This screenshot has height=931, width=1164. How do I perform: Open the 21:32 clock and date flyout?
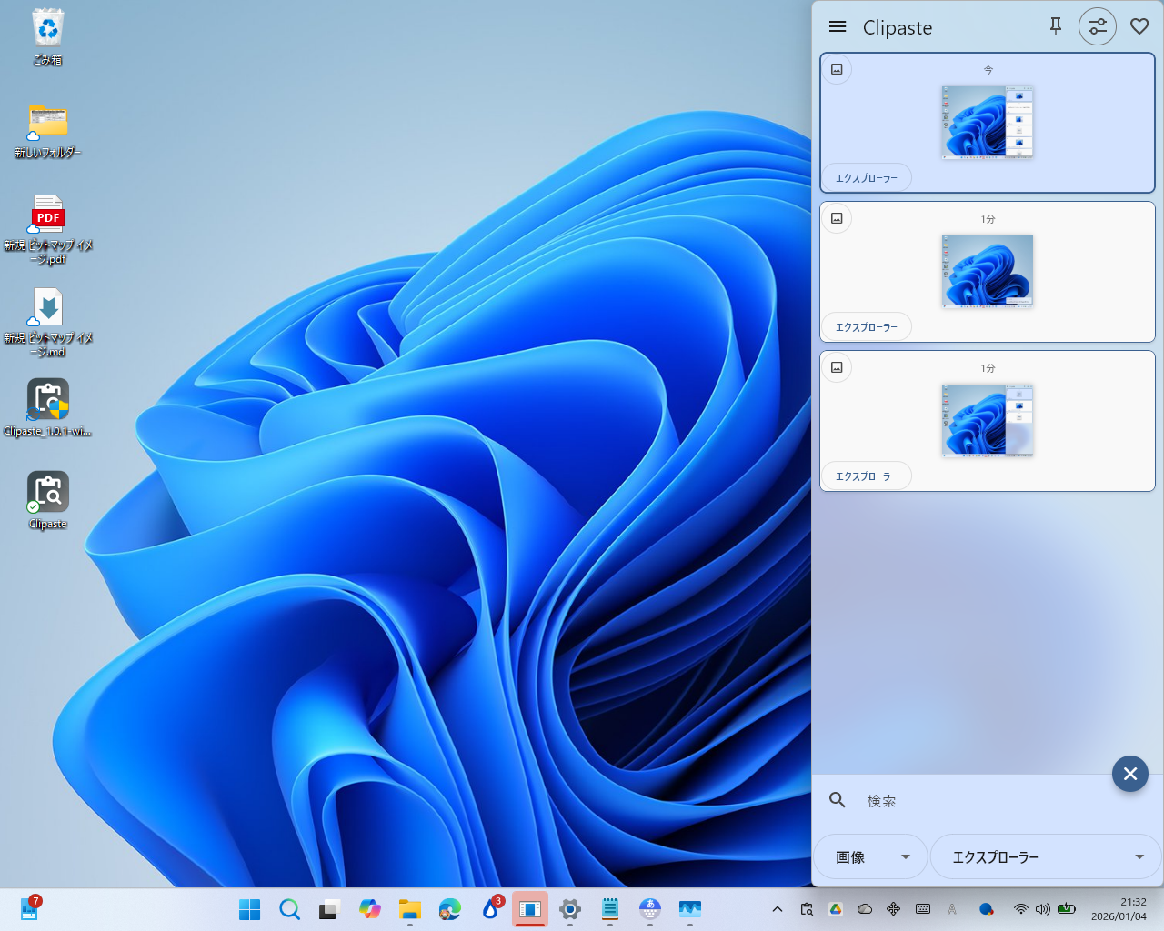(x=1119, y=909)
